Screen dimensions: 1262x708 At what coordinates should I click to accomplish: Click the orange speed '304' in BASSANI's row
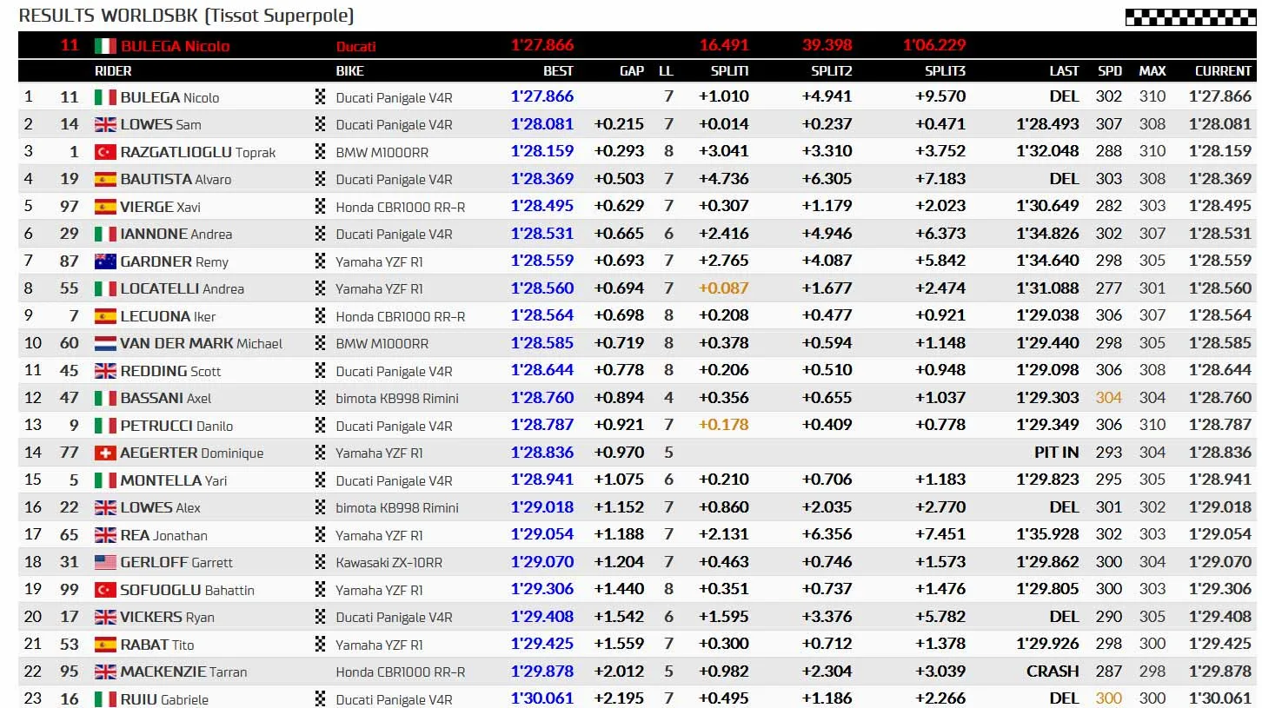coord(1109,398)
